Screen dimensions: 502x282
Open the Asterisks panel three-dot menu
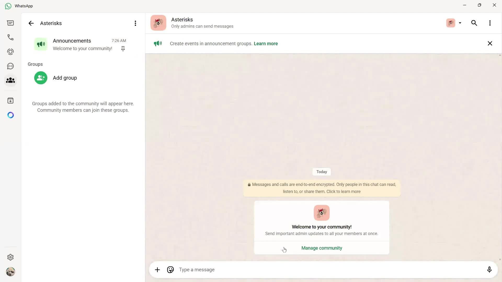tap(135, 23)
